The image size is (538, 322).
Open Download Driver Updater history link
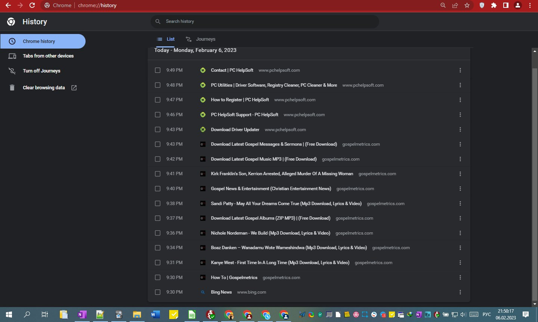pyautogui.click(x=235, y=130)
